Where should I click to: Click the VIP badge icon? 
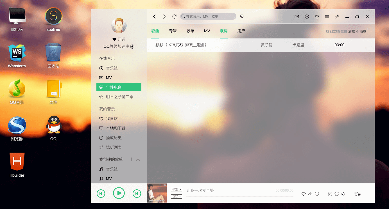[x=307, y=17]
